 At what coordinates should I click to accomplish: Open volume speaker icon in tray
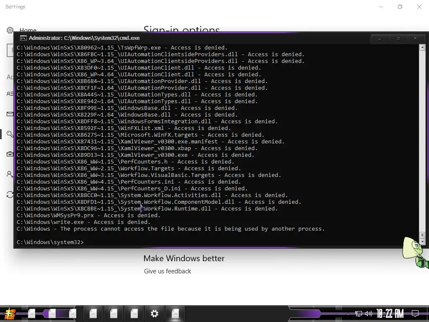(x=369, y=314)
